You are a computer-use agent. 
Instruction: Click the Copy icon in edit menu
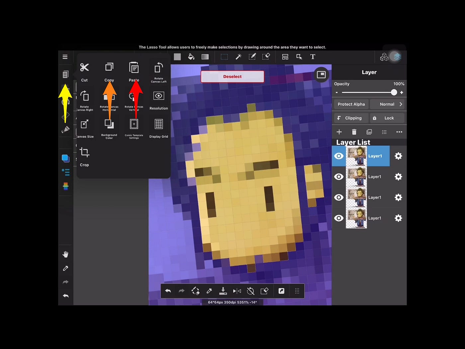[x=109, y=67]
